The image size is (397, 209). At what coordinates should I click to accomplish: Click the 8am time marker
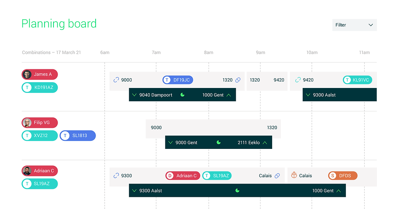(x=209, y=52)
